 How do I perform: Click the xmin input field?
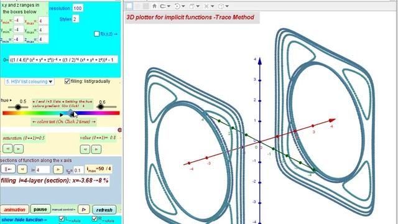(x=19, y=21)
